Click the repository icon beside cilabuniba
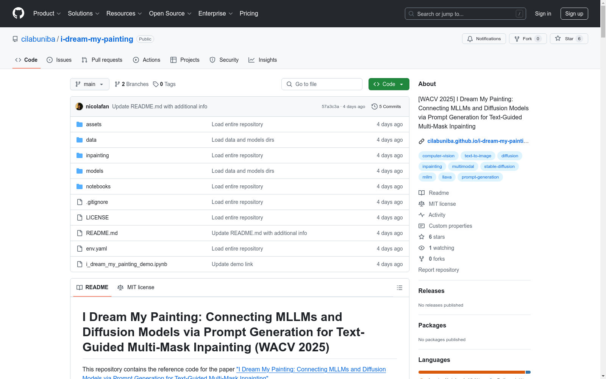This screenshot has height=379, width=606. 15,39
